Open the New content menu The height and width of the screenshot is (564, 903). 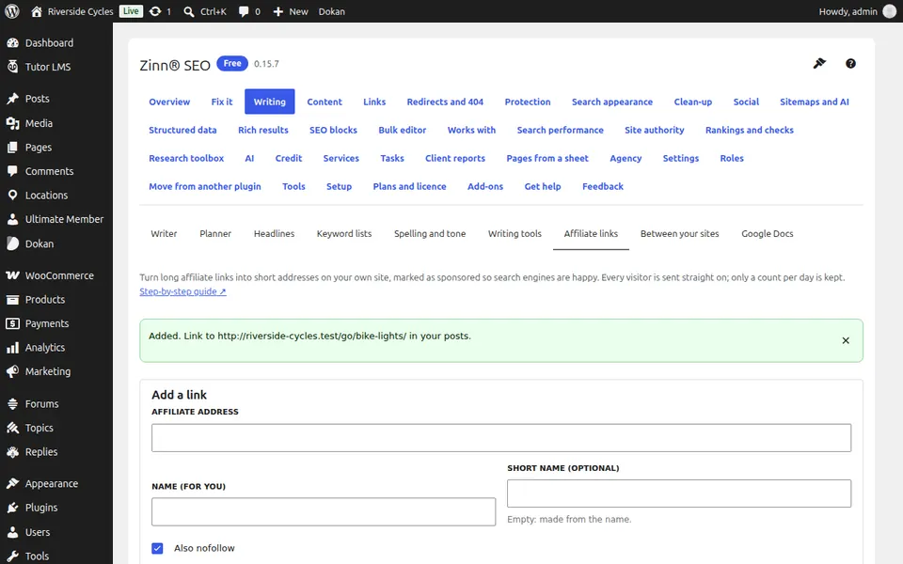point(291,11)
